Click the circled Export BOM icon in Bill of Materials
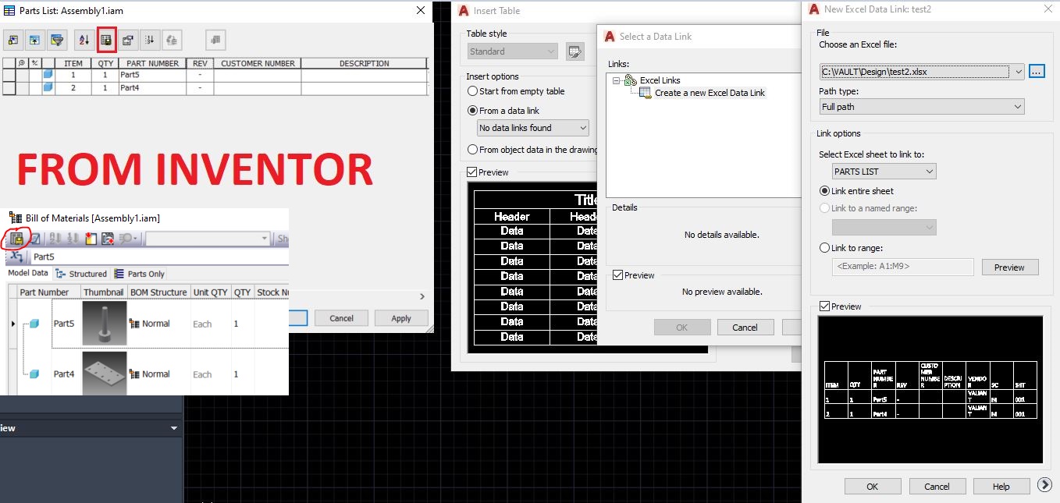1060x503 pixels. pyautogui.click(x=17, y=239)
